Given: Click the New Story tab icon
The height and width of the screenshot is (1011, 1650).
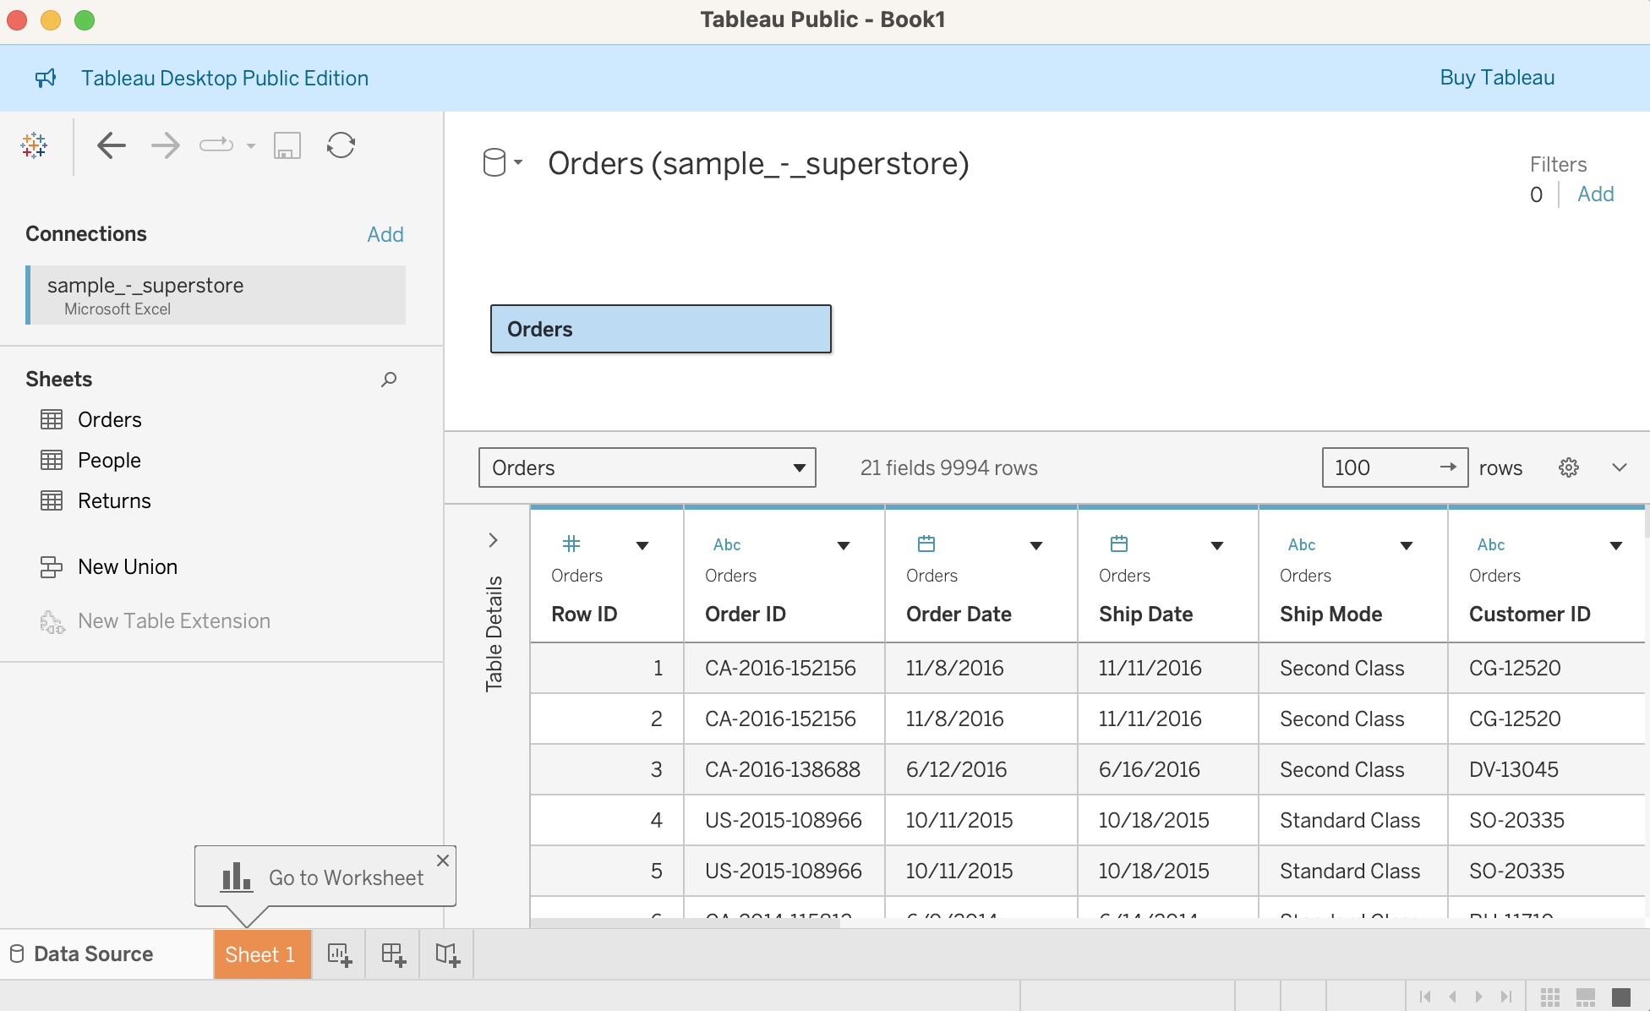Looking at the screenshot, I should (447, 955).
